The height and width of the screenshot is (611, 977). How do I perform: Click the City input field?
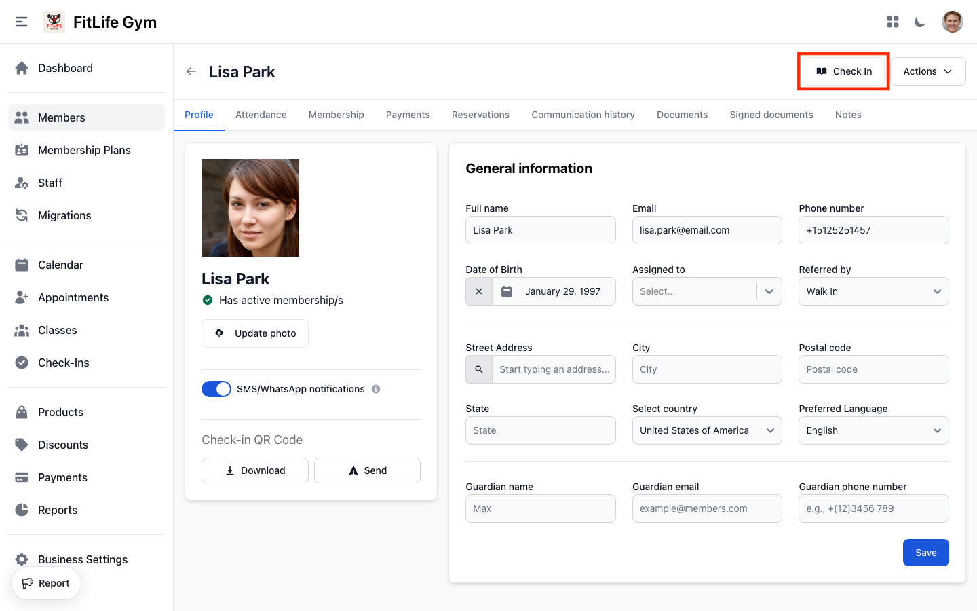pos(707,369)
